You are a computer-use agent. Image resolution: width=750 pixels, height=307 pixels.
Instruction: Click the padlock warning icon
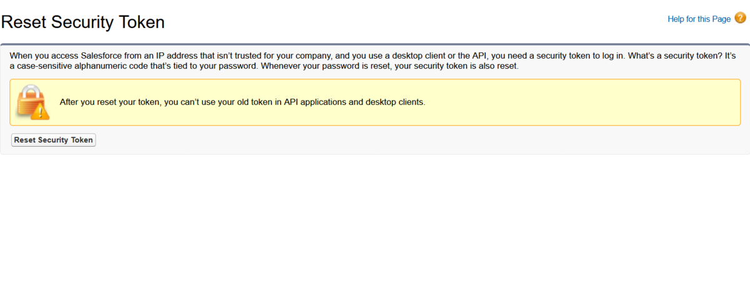pos(33,102)
